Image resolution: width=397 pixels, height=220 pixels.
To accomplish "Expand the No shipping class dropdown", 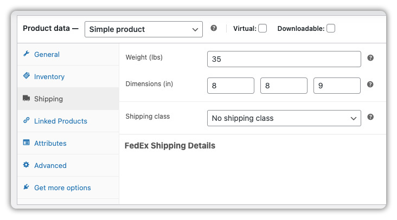I will coord(284,118).
